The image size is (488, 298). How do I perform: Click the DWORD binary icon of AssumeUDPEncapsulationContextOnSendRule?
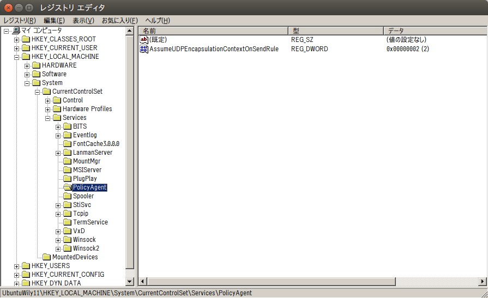click(x=144, y=49)
